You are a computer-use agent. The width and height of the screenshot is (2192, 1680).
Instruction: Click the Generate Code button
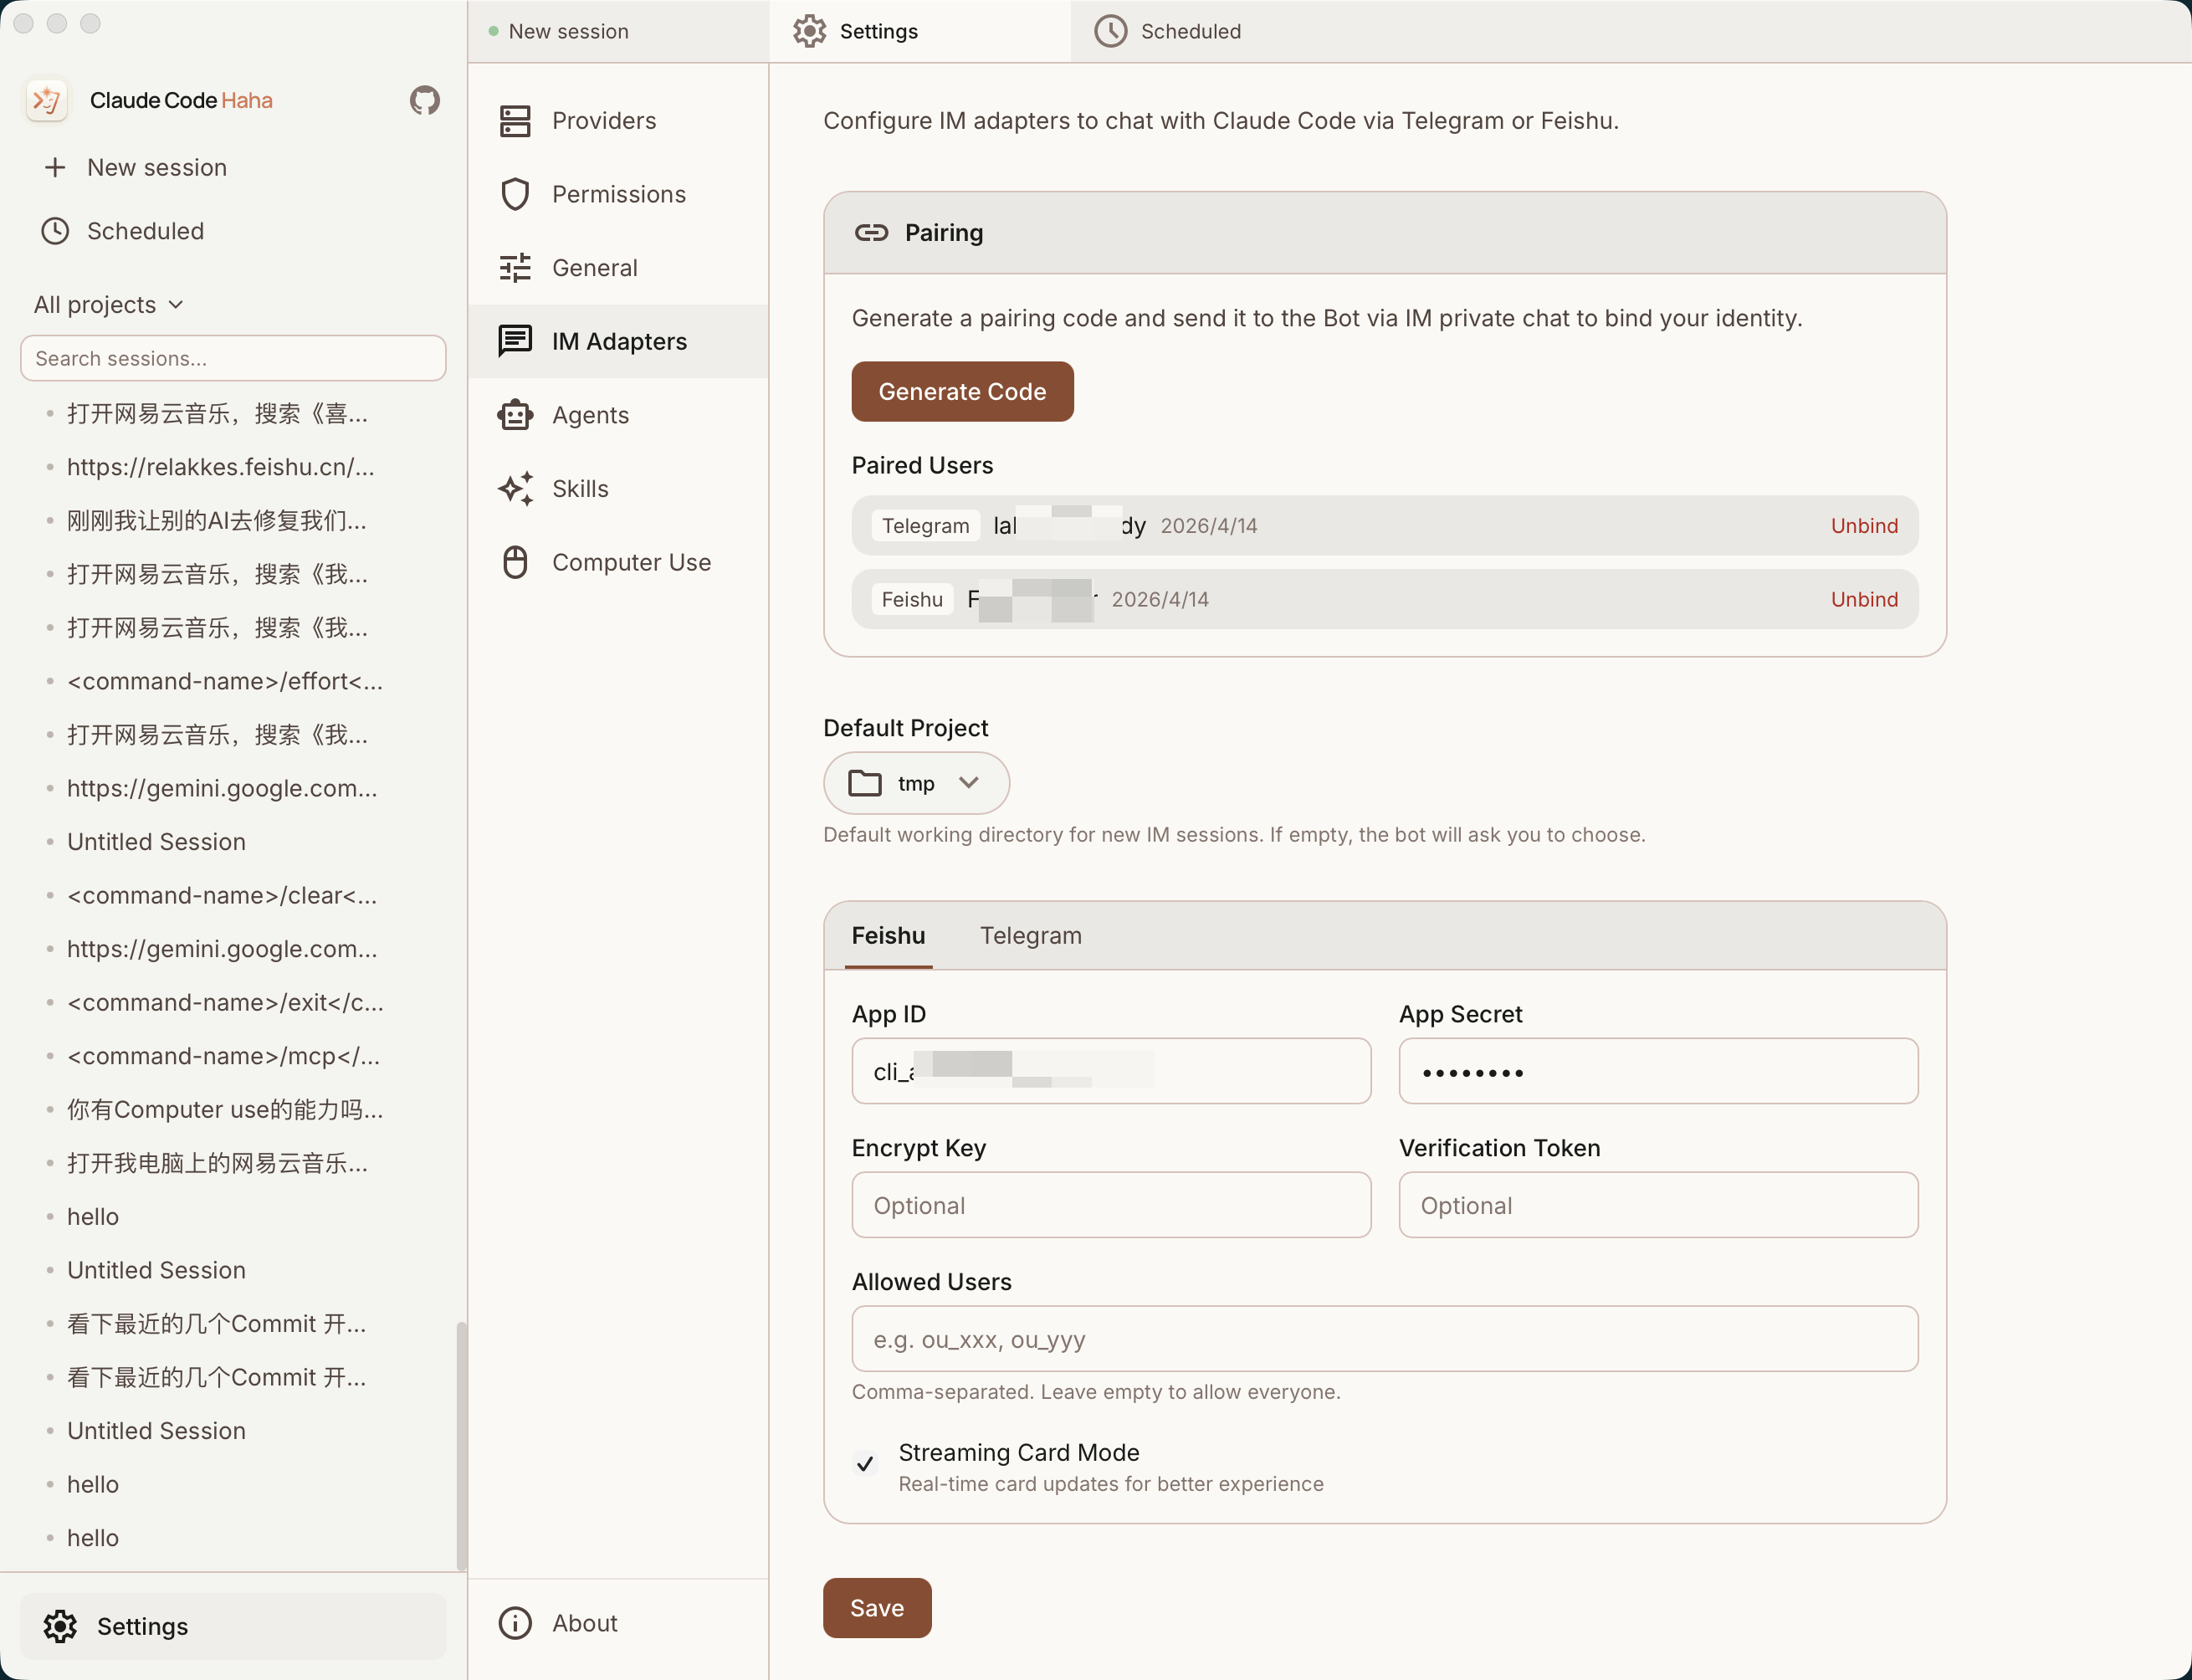coord(961,391)
